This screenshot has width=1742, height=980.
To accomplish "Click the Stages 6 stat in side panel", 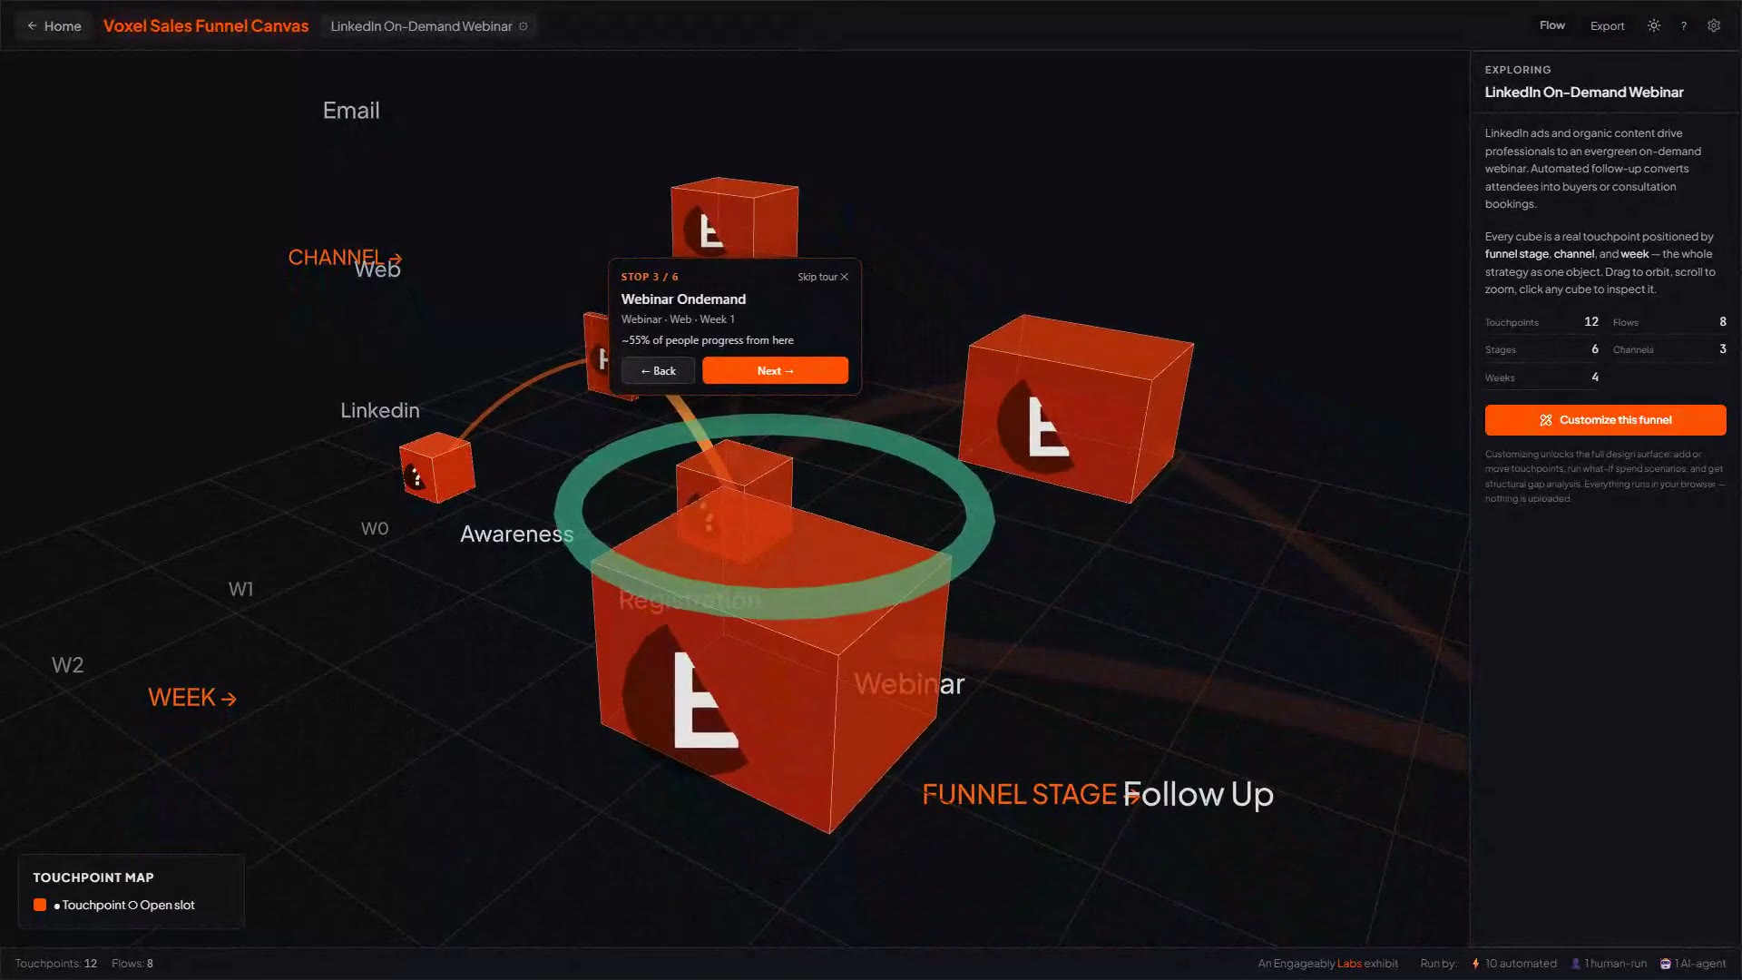I will [1541, 349].
